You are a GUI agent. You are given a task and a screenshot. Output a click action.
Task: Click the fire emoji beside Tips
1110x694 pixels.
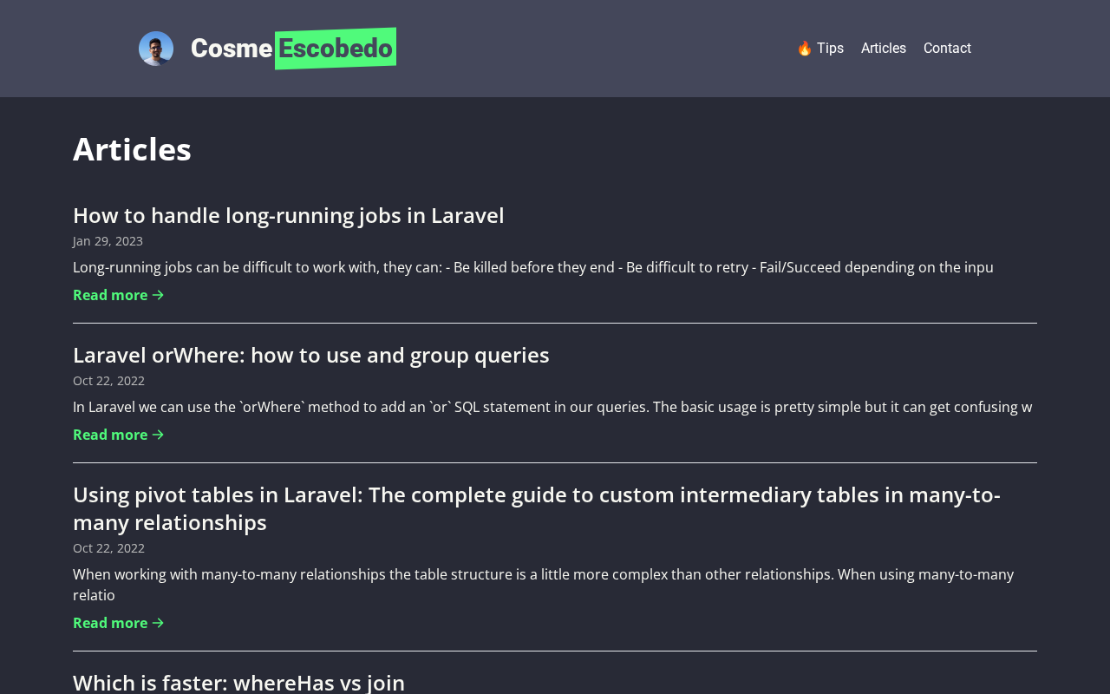[x=804, y=49]
